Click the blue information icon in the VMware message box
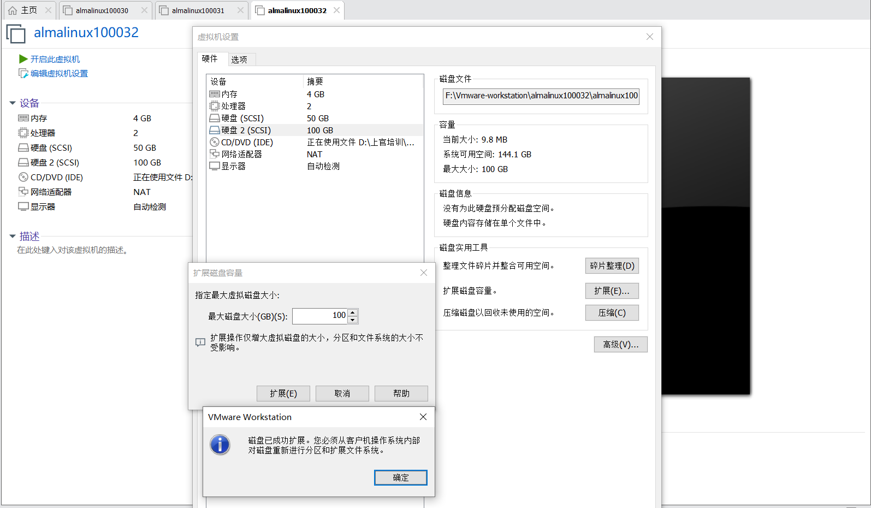This screenshot has width=871, height=508. (x=220, y=445)
